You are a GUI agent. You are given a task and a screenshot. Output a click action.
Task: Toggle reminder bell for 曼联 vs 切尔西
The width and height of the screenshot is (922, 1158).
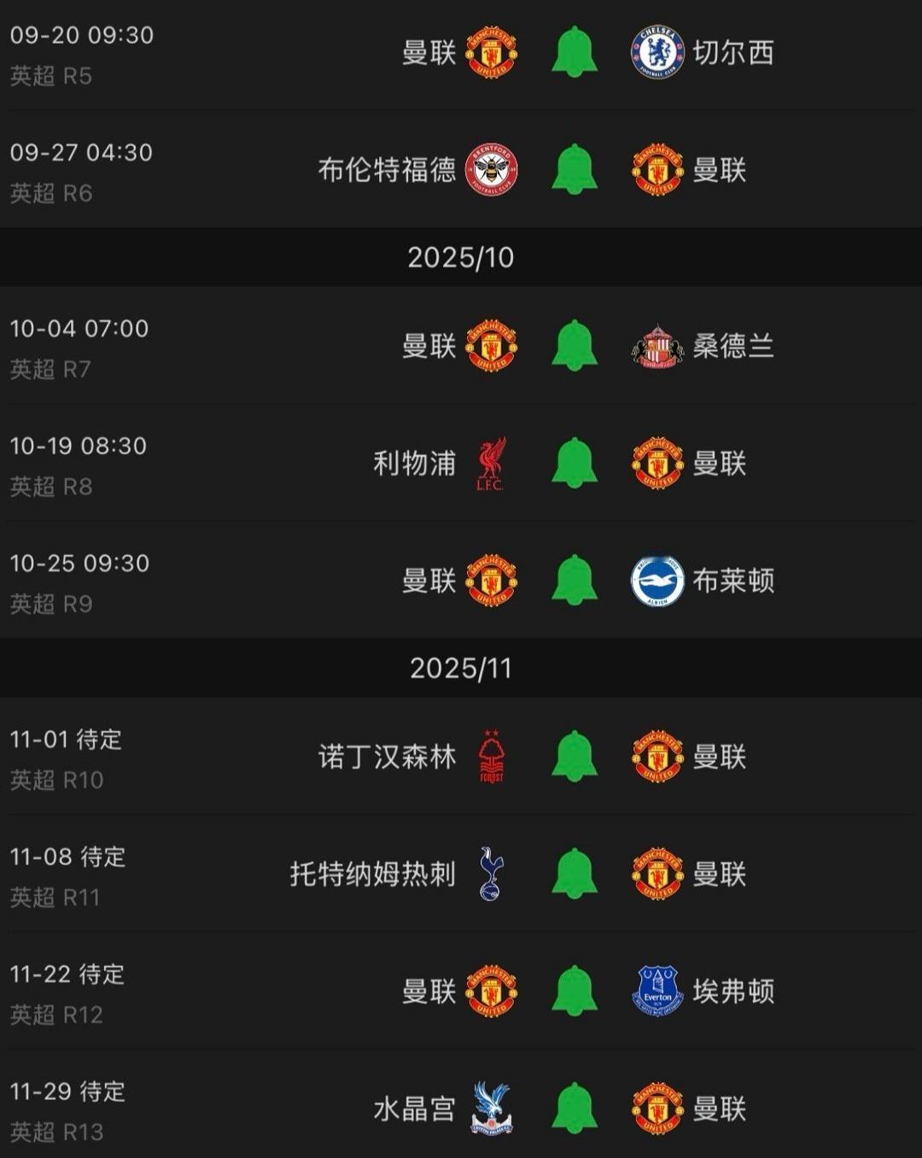(x=575, y=52)
